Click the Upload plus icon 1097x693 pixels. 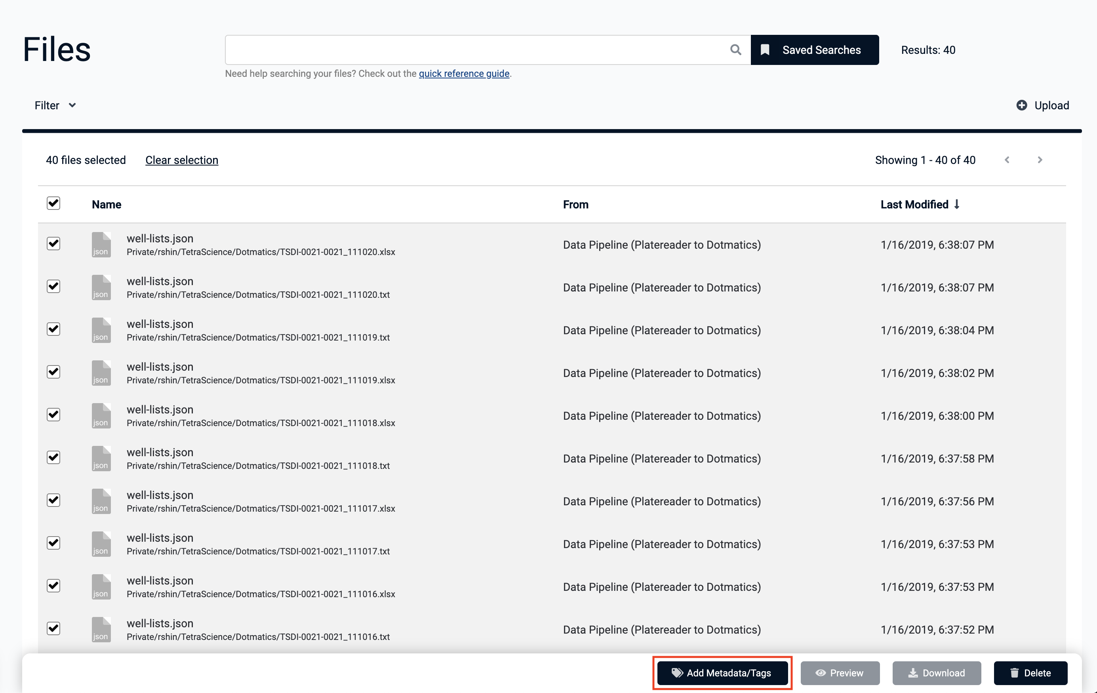(1021, 105)
